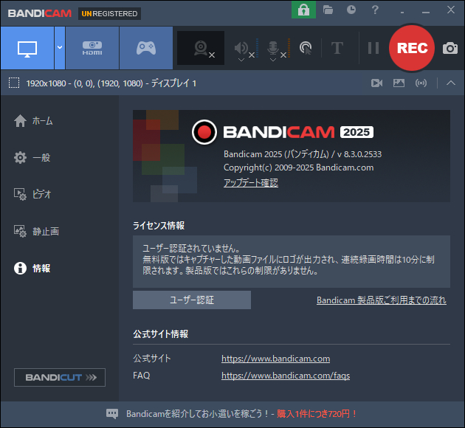465x428 pixels.
Task: Select the screen recording mode icon
Action: [27, 49]
